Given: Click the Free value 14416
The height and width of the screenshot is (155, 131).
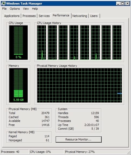Looking at the screenshot, I should [x=45, y=125].
